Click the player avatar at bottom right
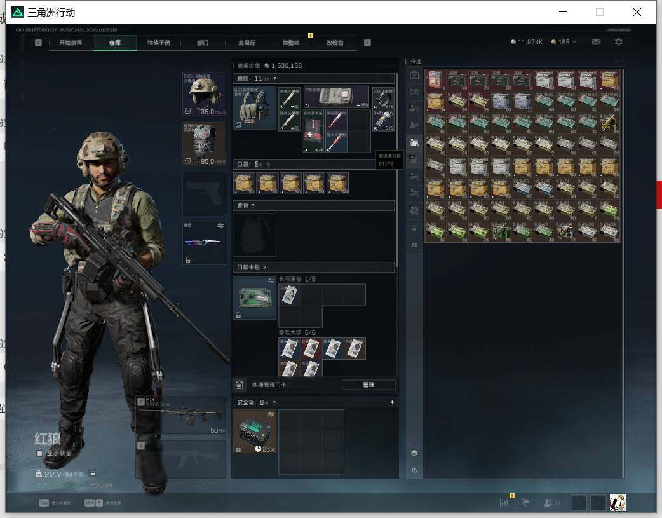The width and height of the screenshot is (662, 518). [x=618, y=503]
